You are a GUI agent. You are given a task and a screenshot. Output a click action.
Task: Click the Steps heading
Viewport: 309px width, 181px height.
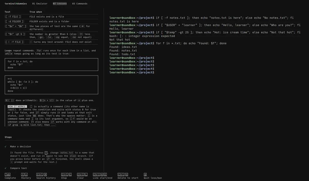(8, 137)
